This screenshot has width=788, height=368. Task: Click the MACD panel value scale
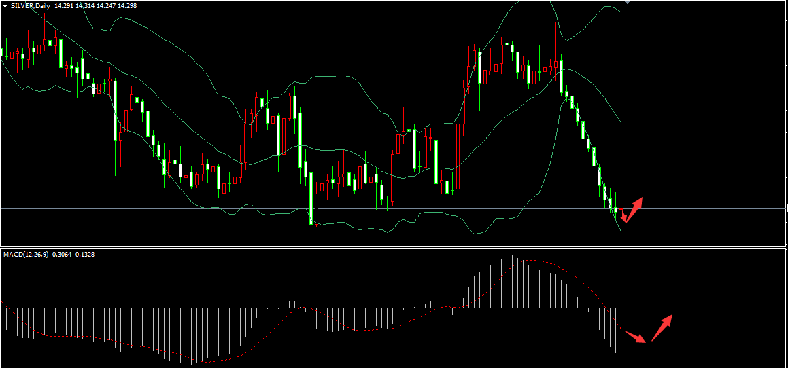click(x=785, y=306)
